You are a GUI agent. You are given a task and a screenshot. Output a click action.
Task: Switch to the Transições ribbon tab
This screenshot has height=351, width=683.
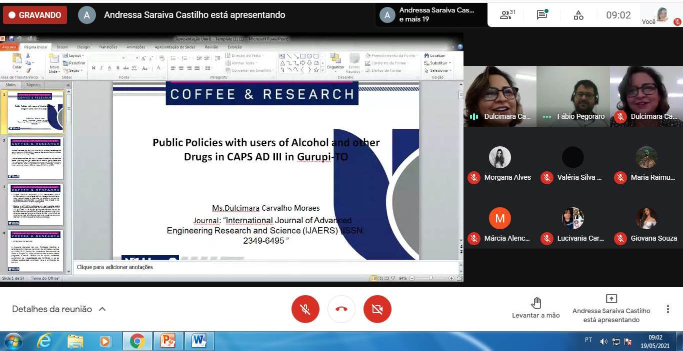coord(108,47)
